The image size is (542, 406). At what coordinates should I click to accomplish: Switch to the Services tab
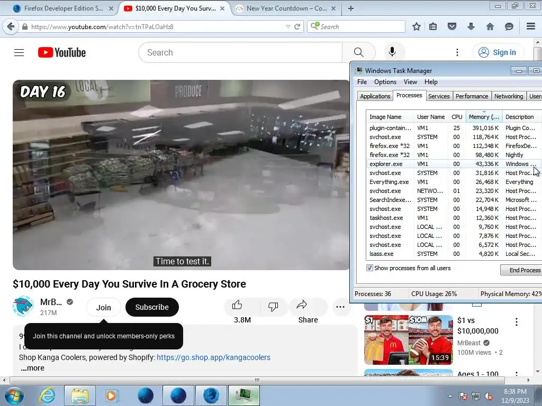[439, 96]
